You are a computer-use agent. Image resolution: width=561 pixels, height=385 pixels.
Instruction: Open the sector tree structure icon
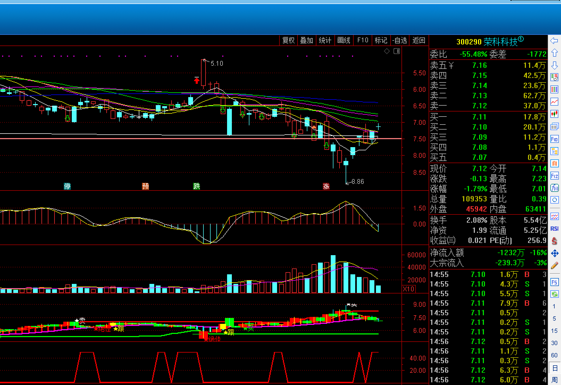(x=554, y=151)
